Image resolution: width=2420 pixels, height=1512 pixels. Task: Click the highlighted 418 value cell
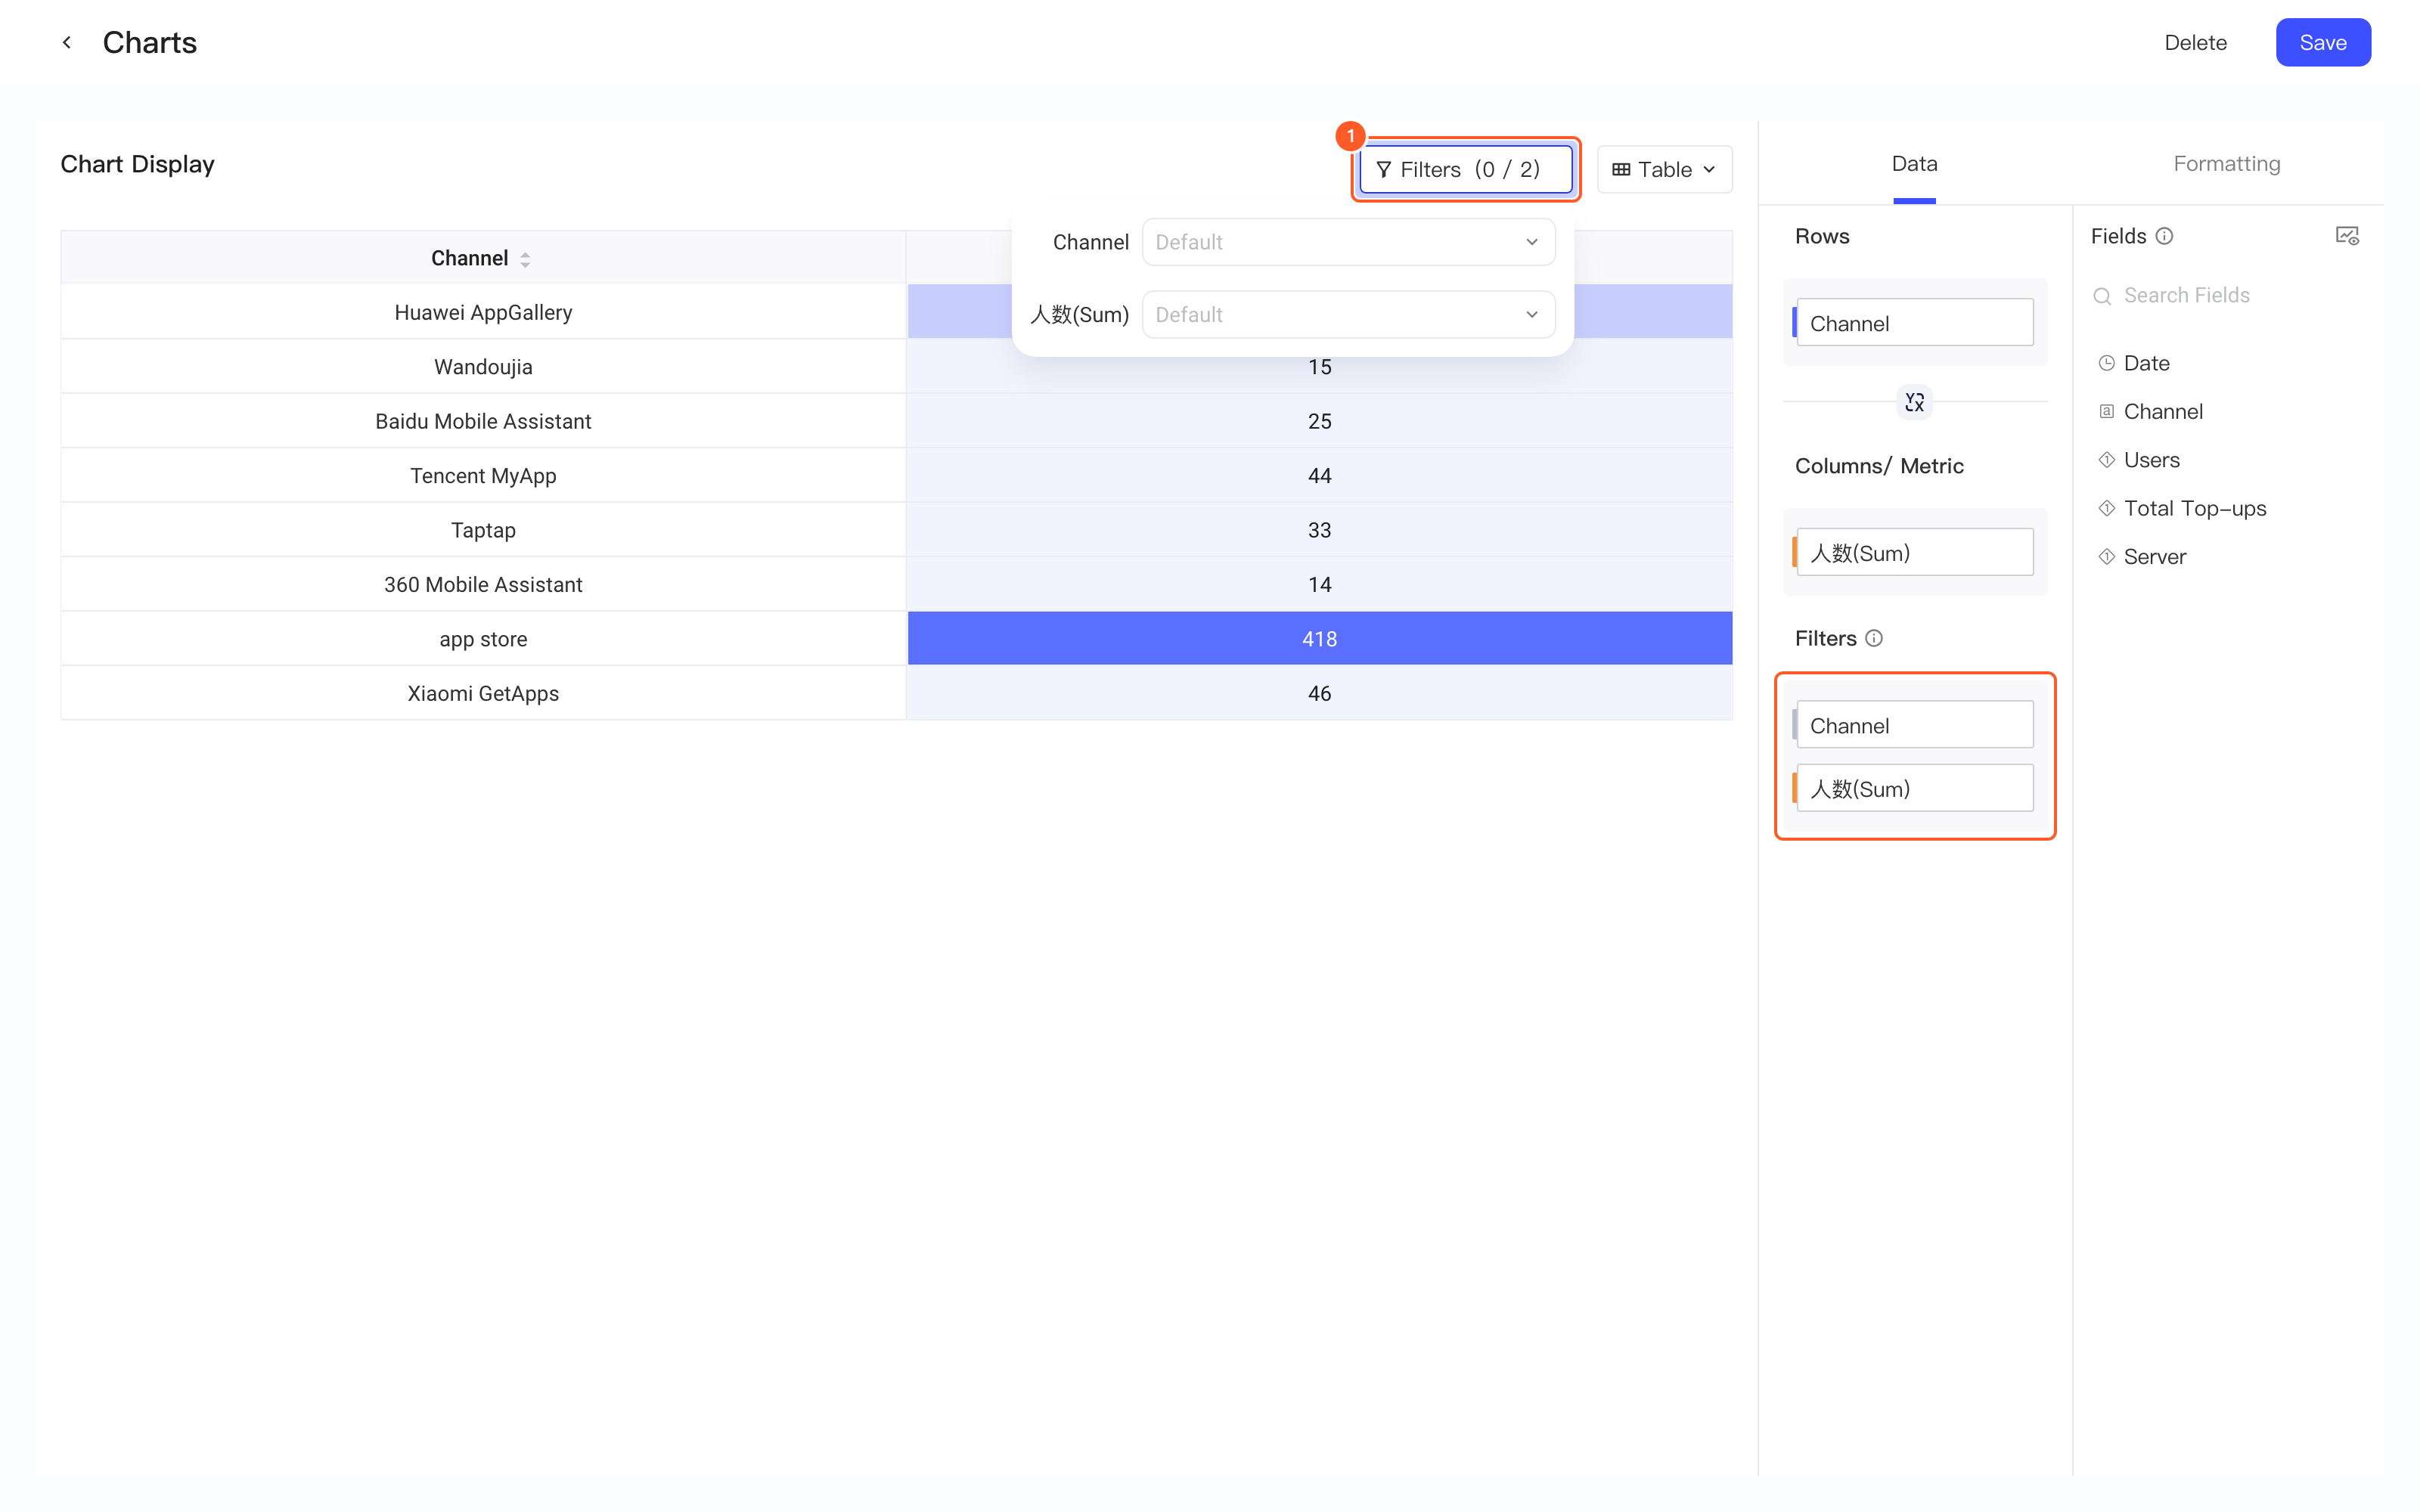pos(1320,639)
